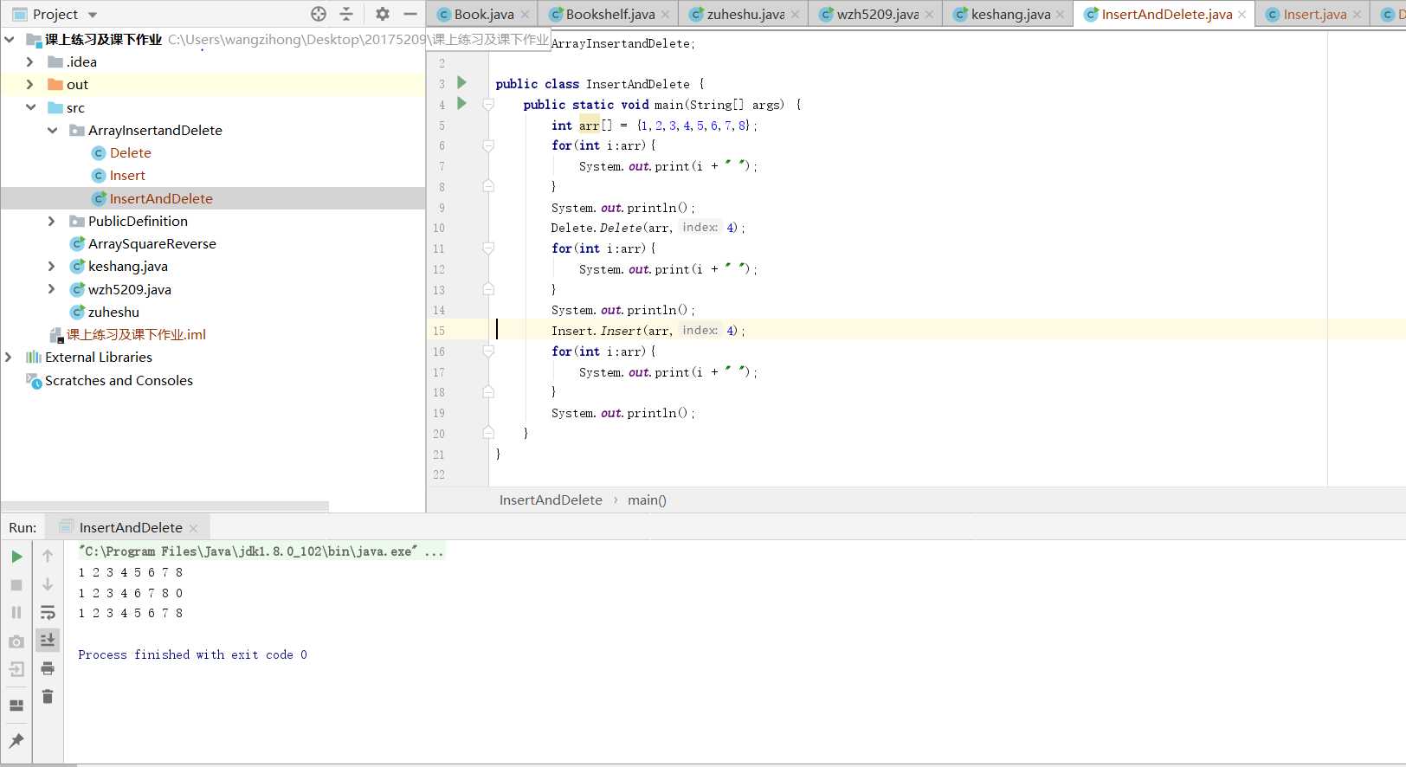Clear console with trash icon
The height and width of the screenshot is (767, 1406).
pos(48,696)
